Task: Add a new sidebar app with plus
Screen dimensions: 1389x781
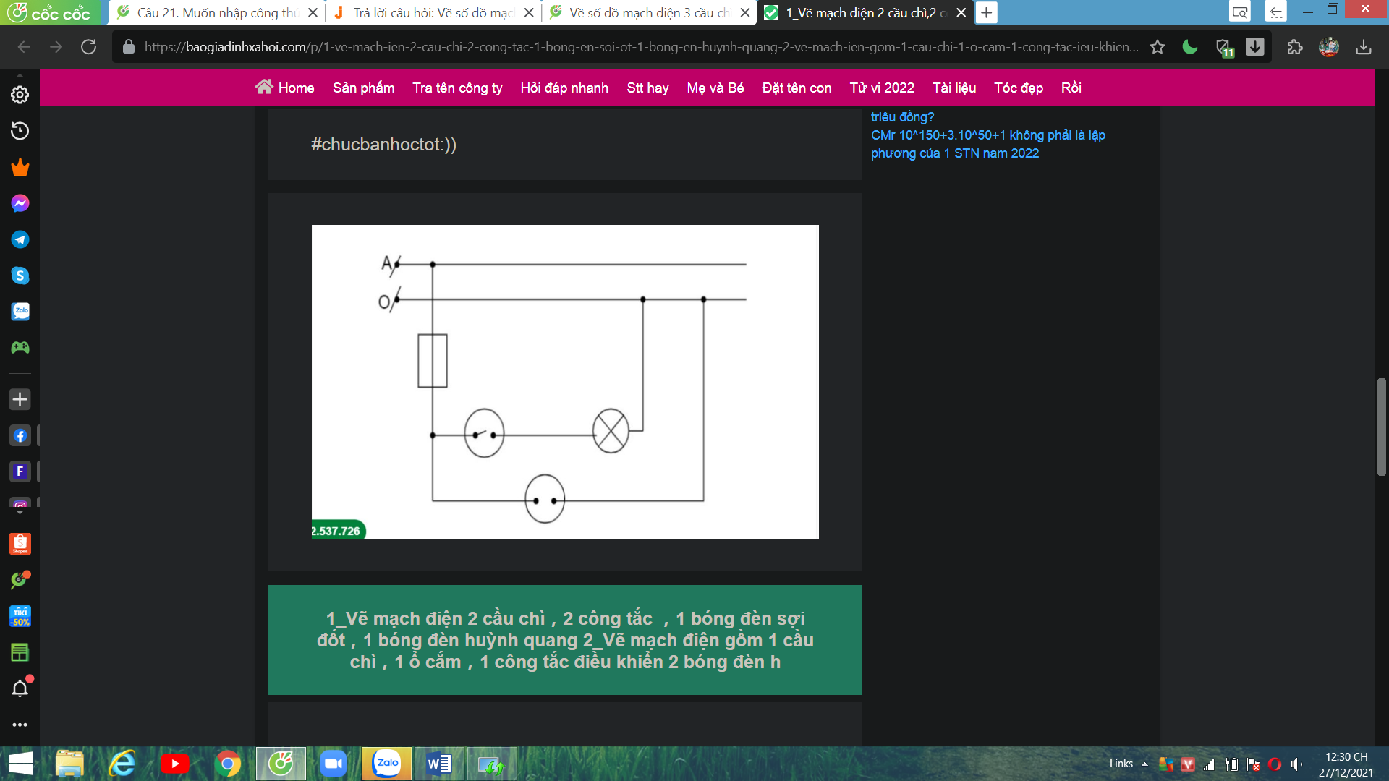Action: (x=20, y=399)
